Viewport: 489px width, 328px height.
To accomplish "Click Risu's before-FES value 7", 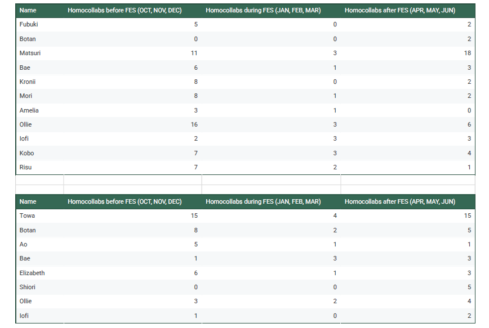I will click(196, 167).
